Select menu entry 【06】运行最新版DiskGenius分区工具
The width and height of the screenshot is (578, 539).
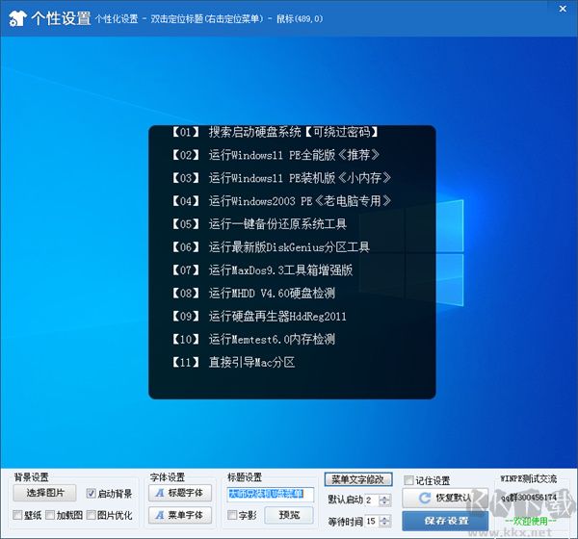[x=270, y=246]
